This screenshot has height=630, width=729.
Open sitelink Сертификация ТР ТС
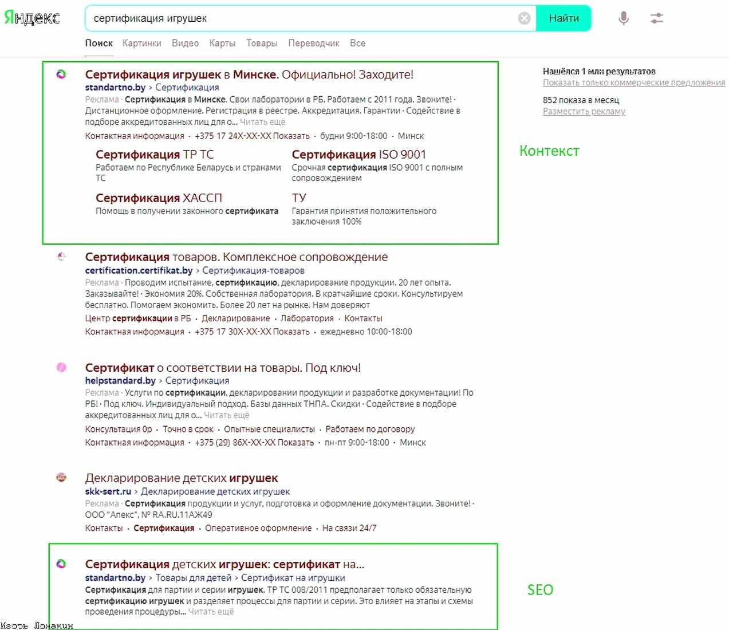(x=155, y=155)
